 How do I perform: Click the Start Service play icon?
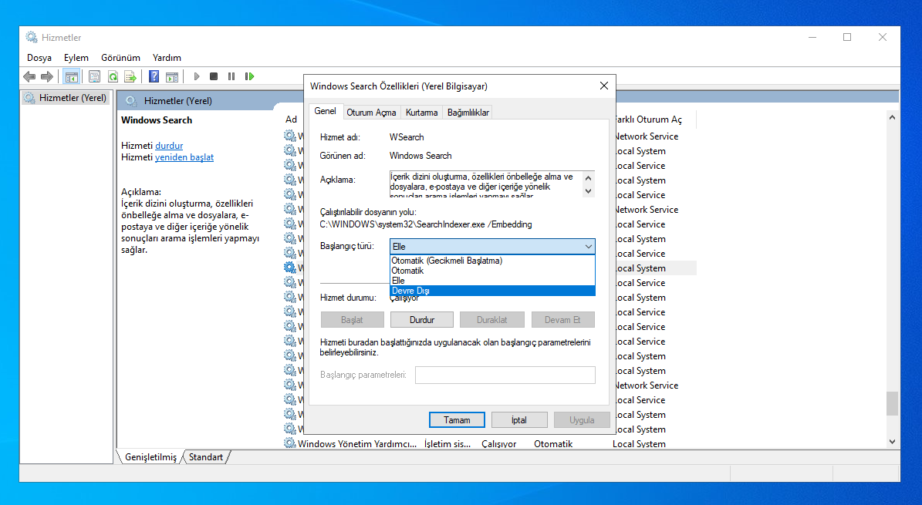(x=197, y=76)
